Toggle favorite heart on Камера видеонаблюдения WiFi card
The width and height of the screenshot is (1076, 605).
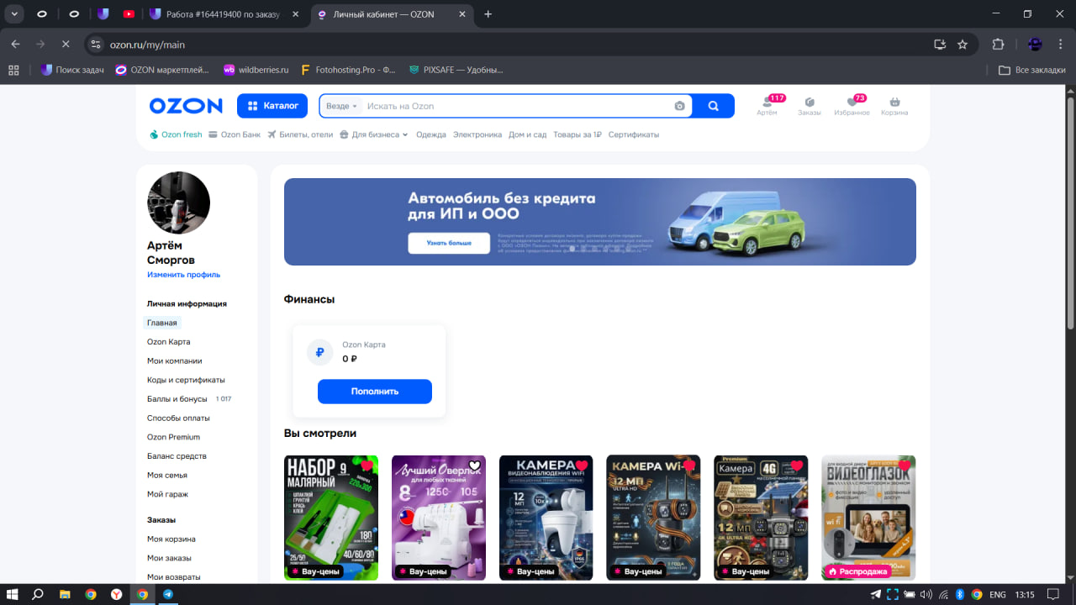(x=582, y=466)
